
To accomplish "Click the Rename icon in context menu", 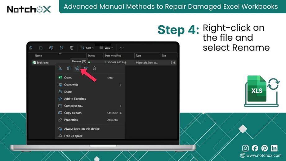I will [x=77, y=68].
